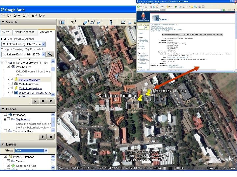Viewport: 237px width, 177px height.
Task: Stop the search results tour
Action: point(43,101)
